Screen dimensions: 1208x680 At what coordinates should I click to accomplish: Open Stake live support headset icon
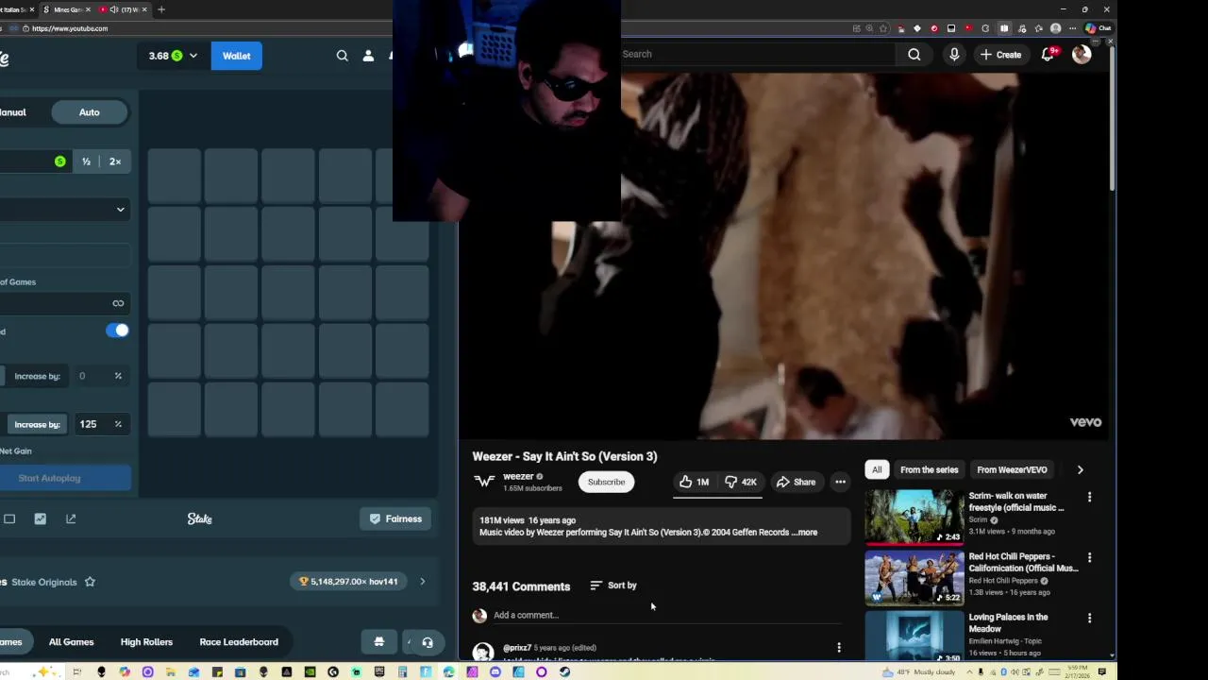(428, 642)
